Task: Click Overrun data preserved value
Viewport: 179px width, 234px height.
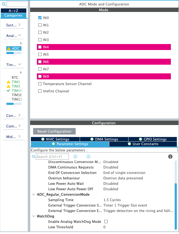Action: [x=123, y=178]
